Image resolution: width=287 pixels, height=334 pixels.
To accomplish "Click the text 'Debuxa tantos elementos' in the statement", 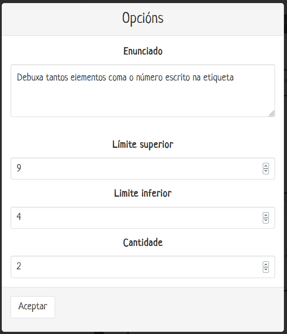I will coord(62,78).
